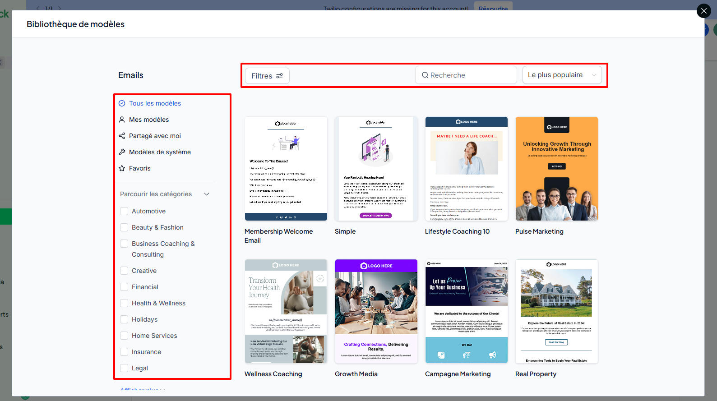Select Modèles de système menu item

coord(160,152)
